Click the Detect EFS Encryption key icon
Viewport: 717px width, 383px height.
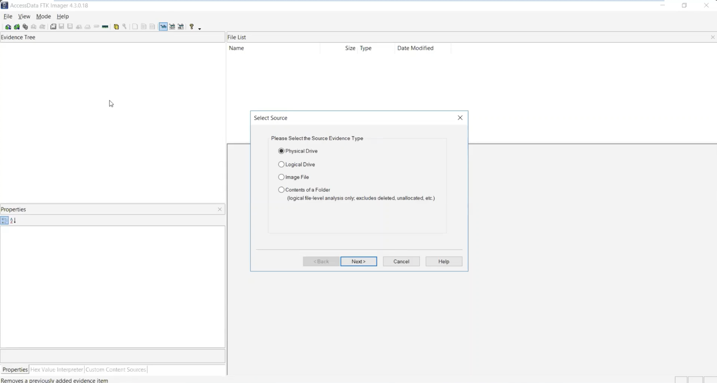(x=125, y=27)
